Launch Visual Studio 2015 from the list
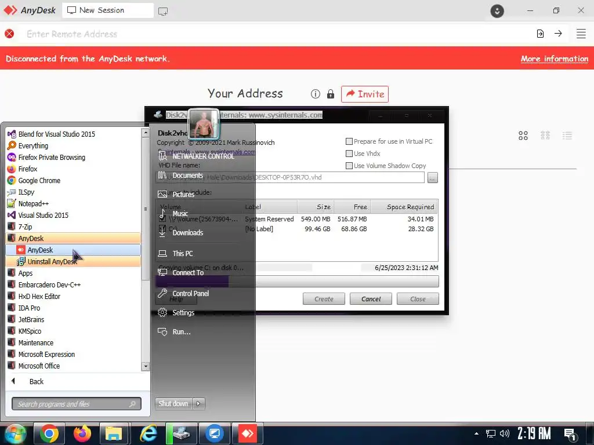This screenshot has height=445, width=594. pos(43,216)
